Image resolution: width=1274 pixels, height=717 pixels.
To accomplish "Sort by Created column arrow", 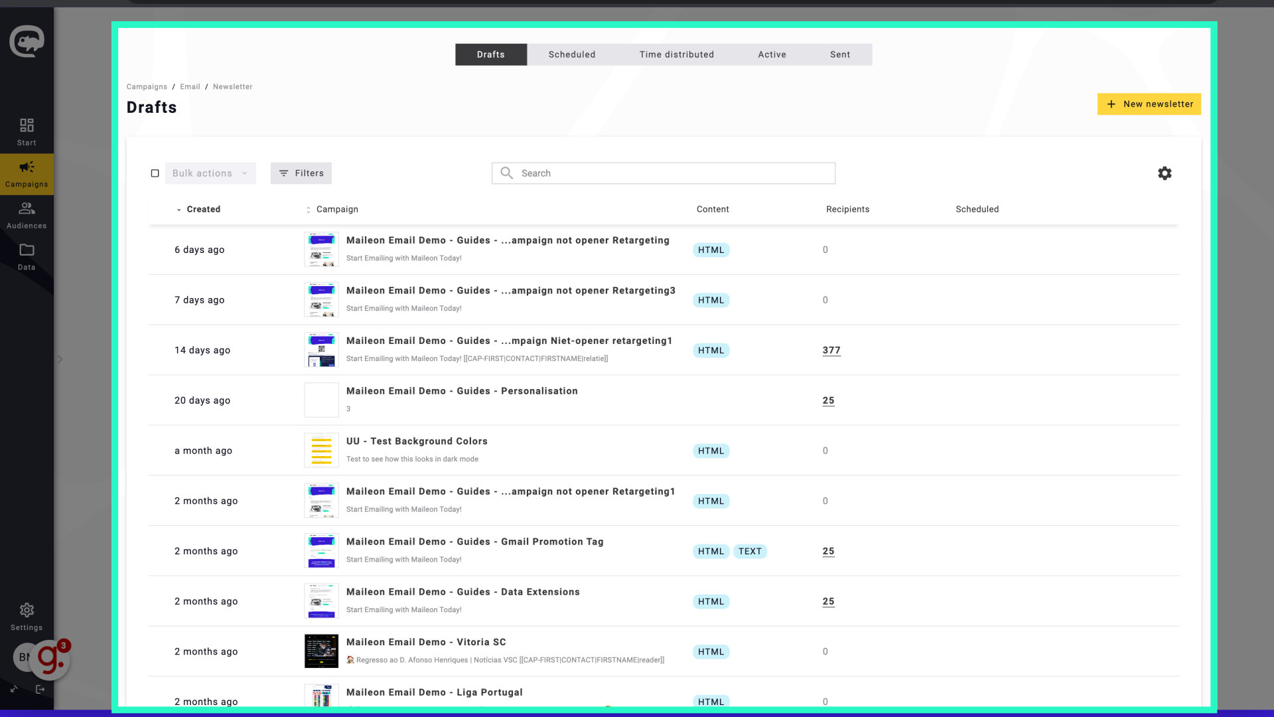I will click(x=178, y=210).
